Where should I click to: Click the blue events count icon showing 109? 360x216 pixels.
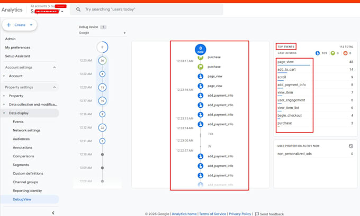pyautogui.click(x=318, y=53)
